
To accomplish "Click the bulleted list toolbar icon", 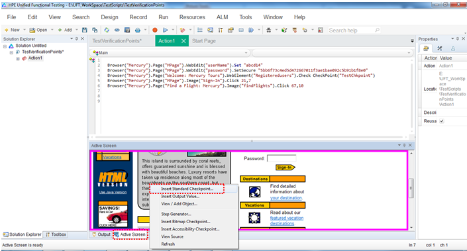I will click(x=200, y=30).
